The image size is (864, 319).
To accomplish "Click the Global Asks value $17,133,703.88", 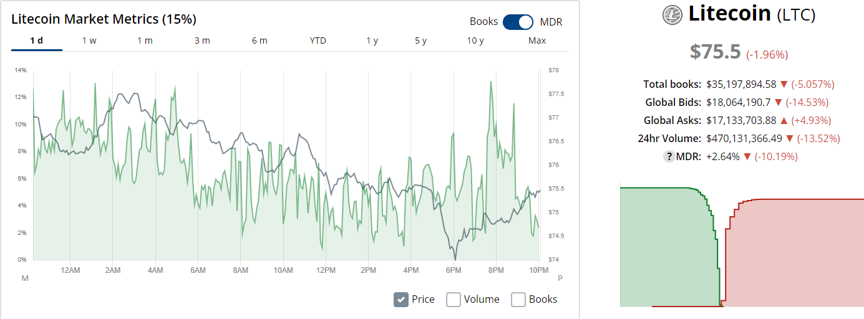I will [x=741, y=120].
